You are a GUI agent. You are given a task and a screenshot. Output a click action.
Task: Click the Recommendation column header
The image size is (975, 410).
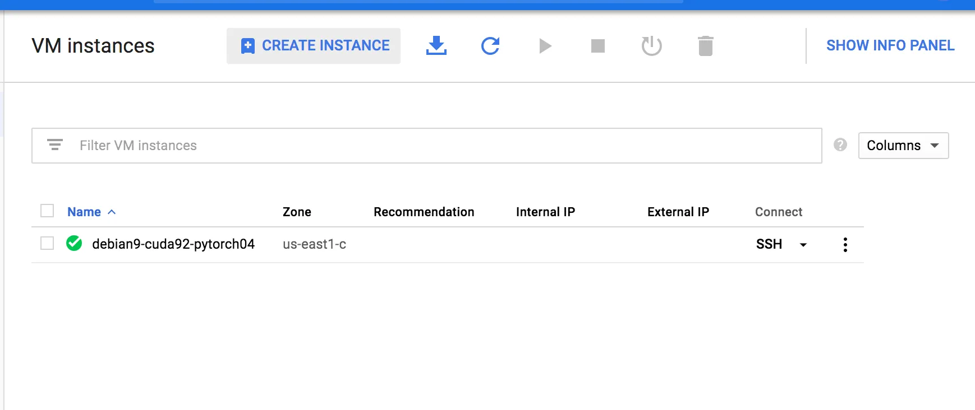[424, 212]
